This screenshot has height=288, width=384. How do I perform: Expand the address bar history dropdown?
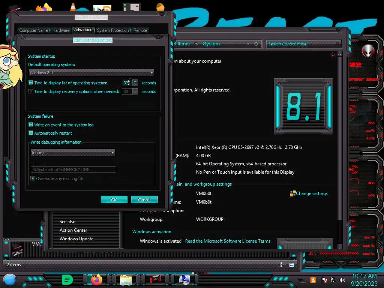point(248,43)
